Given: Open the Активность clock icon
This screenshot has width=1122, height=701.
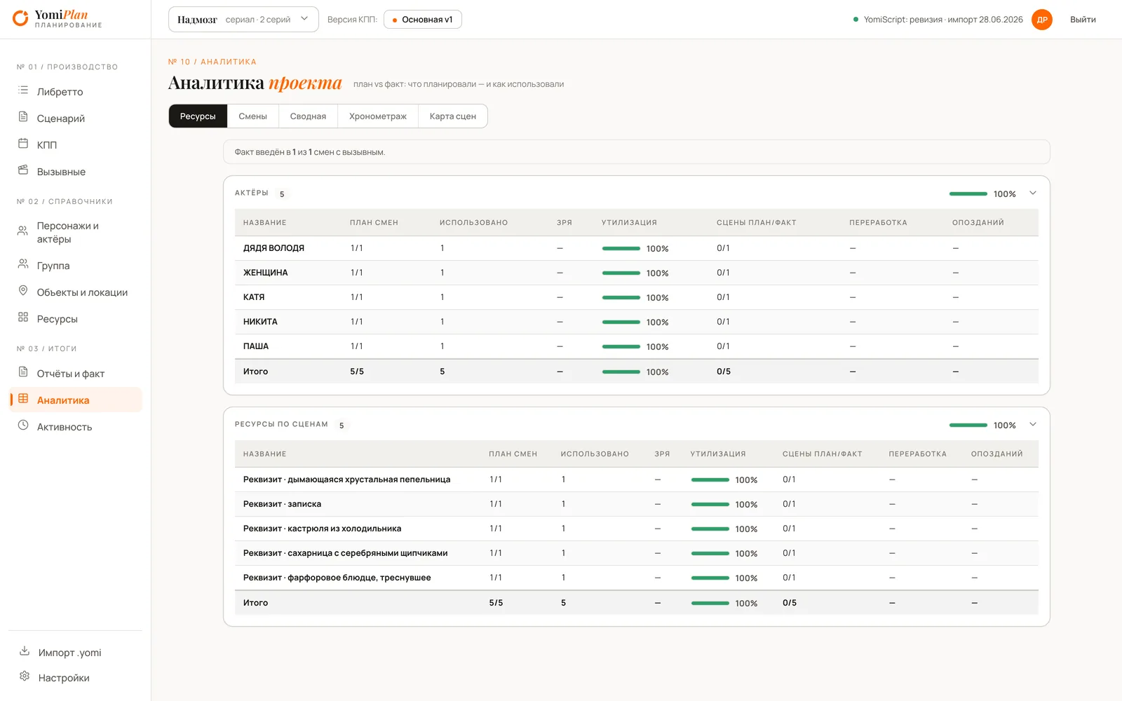Looking at the screenshot, I should tap(23, 426).
